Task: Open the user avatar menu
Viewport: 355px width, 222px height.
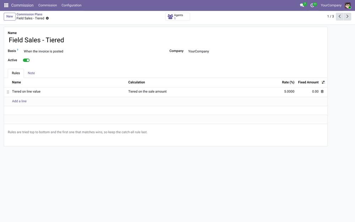Action: click(348, 5)
